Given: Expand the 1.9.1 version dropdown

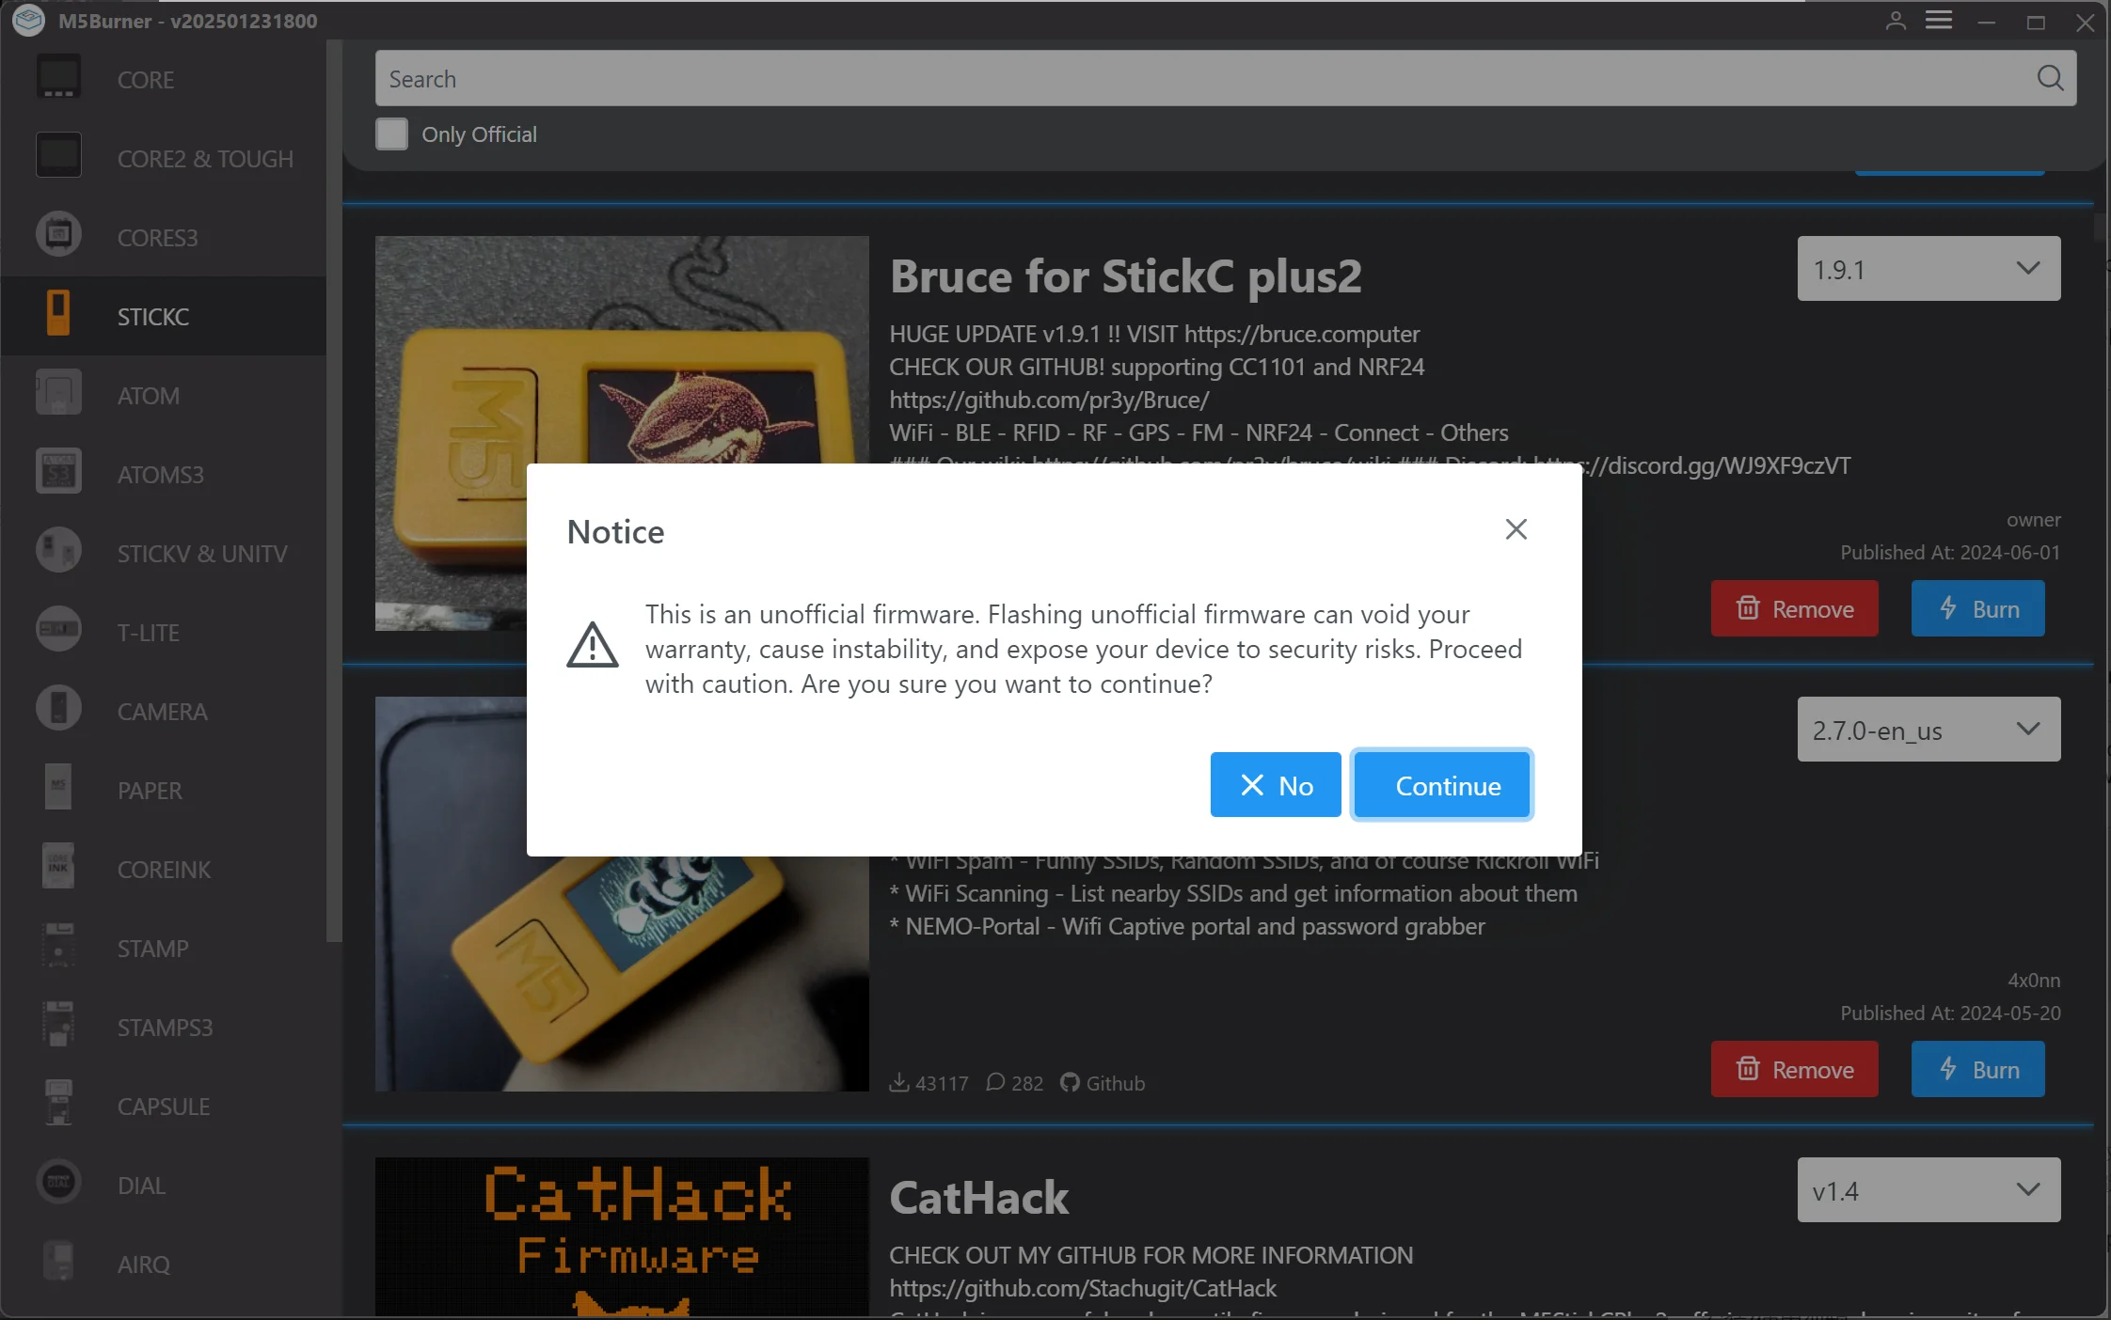Looking at the screenshot, I should point(1928,269).
